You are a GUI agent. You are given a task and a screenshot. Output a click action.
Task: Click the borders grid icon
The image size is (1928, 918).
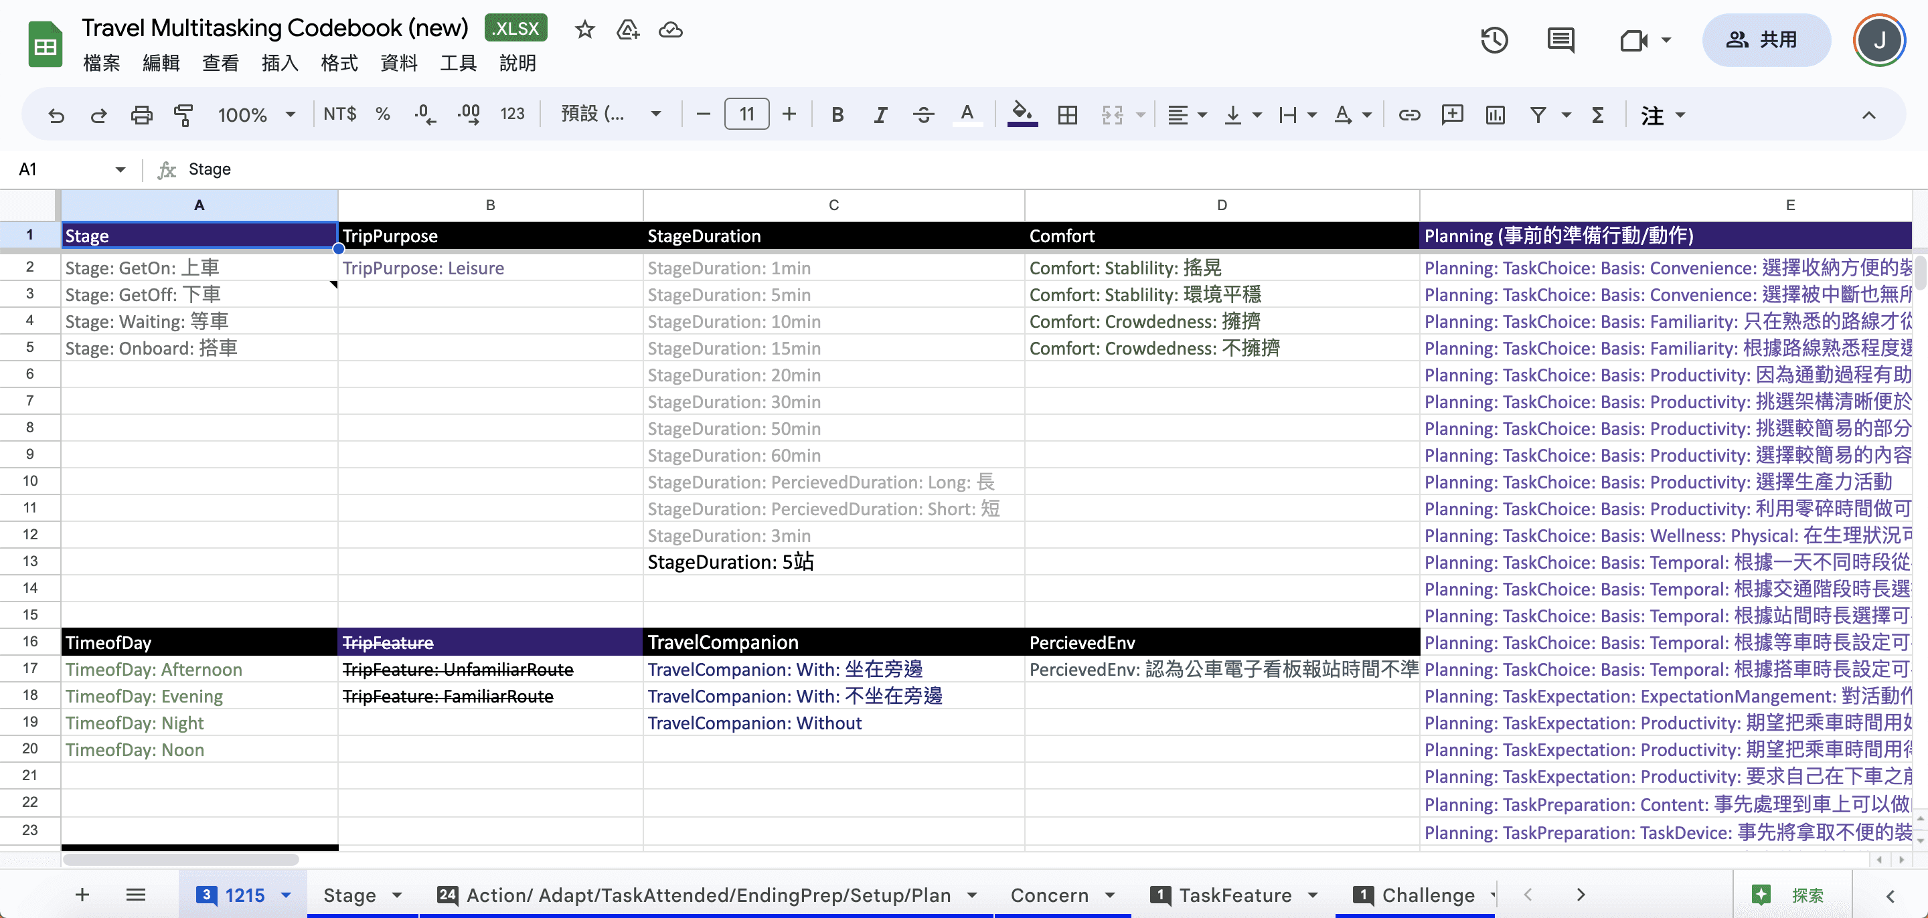pyautogui.click(x=1067, y=115)
